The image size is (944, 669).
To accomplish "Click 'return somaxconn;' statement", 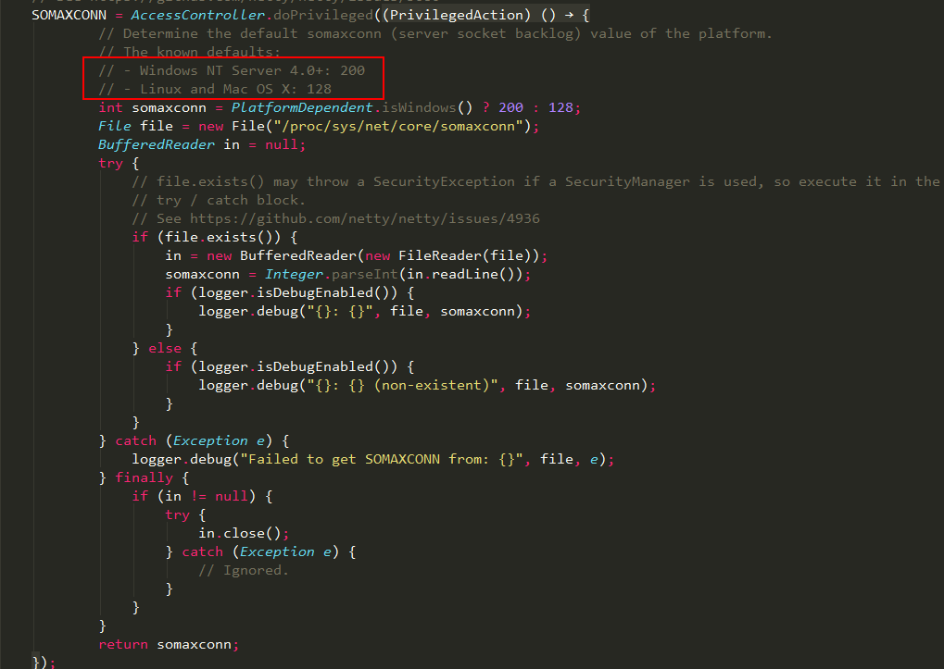I will pyautogui.click(x=169, y=644).
